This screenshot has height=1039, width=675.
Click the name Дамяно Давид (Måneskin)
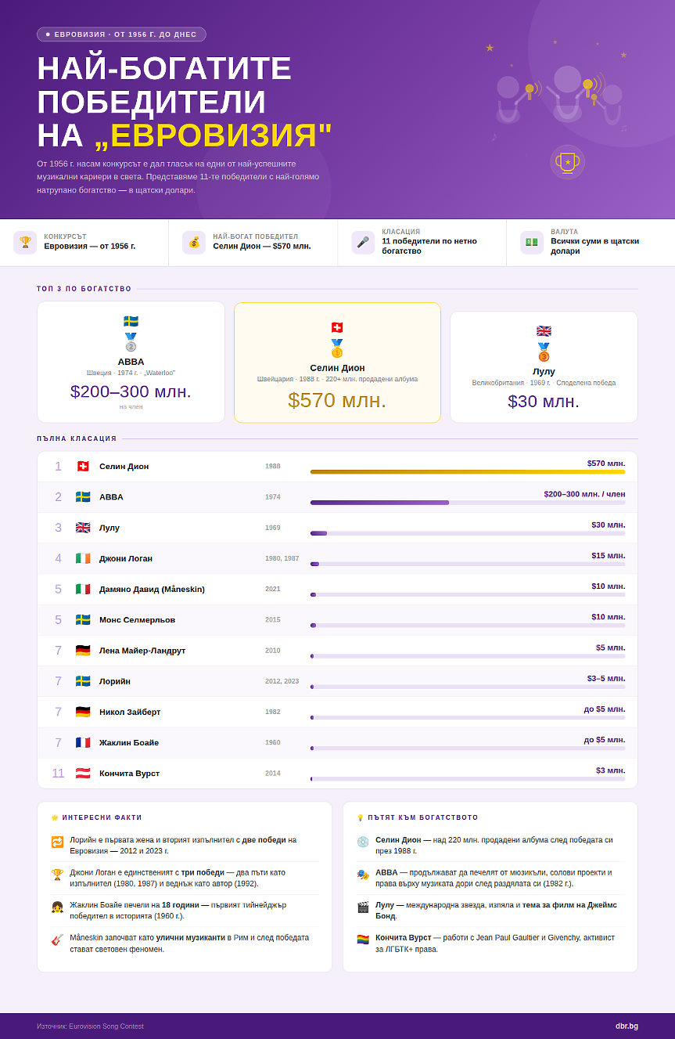(152, 589)
